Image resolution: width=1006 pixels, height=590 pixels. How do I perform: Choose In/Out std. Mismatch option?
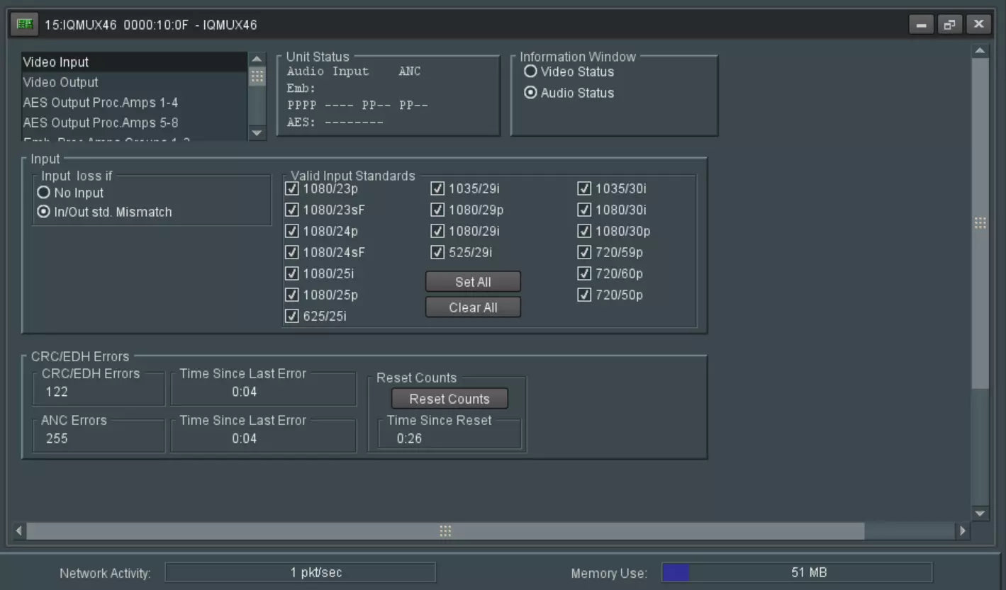coord(44,212)
